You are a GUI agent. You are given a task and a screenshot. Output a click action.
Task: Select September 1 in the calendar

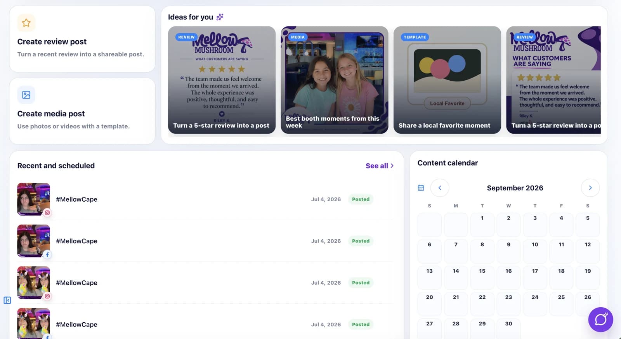(482, 224)
